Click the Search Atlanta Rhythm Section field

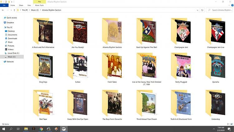(219, 10)
